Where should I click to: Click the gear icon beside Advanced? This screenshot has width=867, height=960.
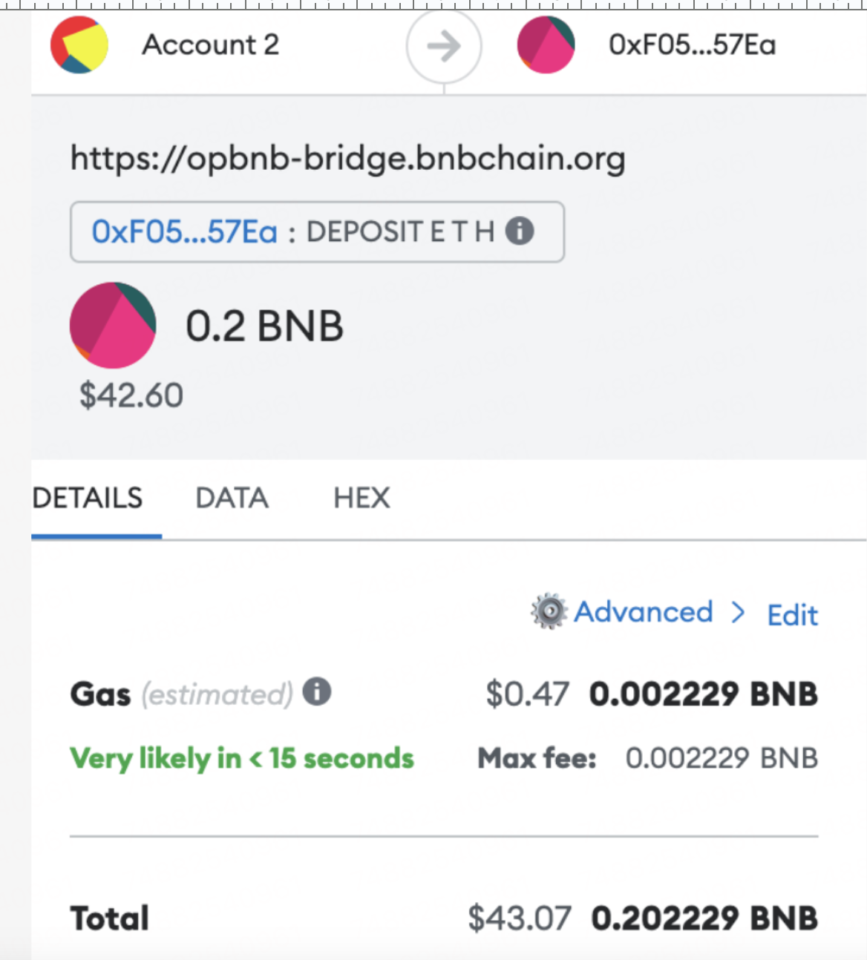[549, 611]
